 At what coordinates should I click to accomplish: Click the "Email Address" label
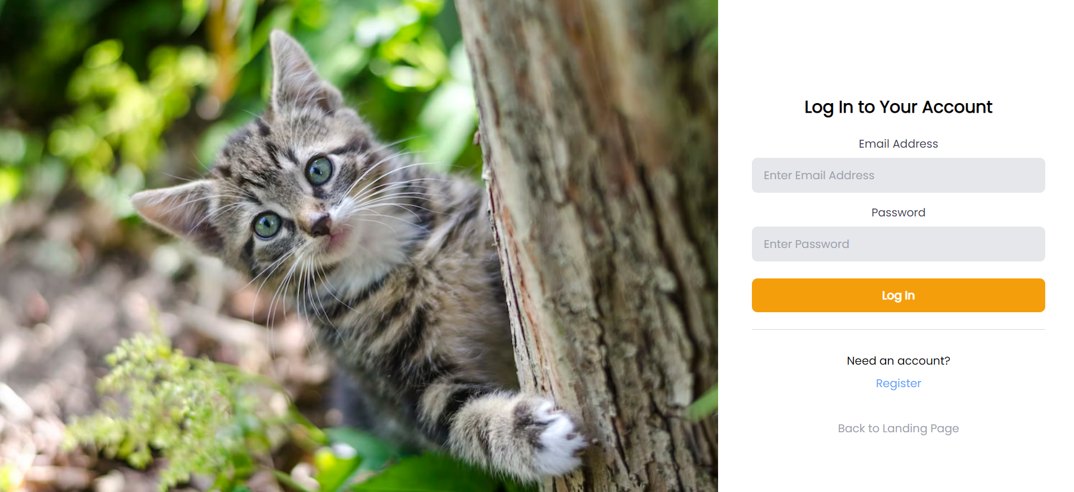click(x=898, y=144)
